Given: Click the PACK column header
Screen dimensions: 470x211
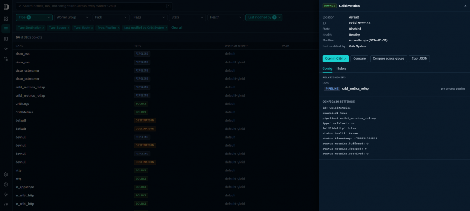Looking at the screenshot, I should 285,46.
